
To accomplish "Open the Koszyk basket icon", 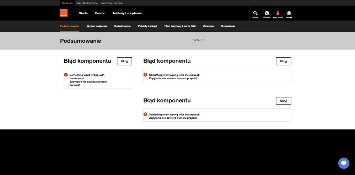I will [x=289, y=14].
